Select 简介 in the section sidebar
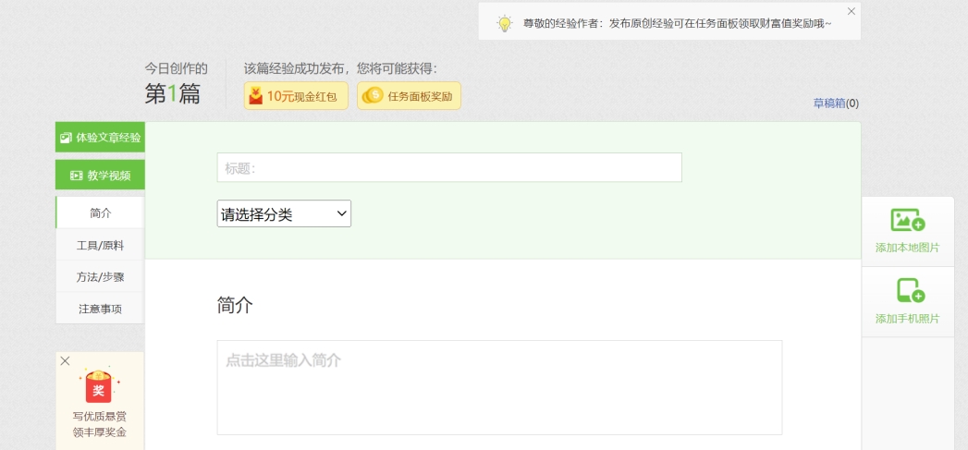Screen dimensions: 968x450 point(100,213)
